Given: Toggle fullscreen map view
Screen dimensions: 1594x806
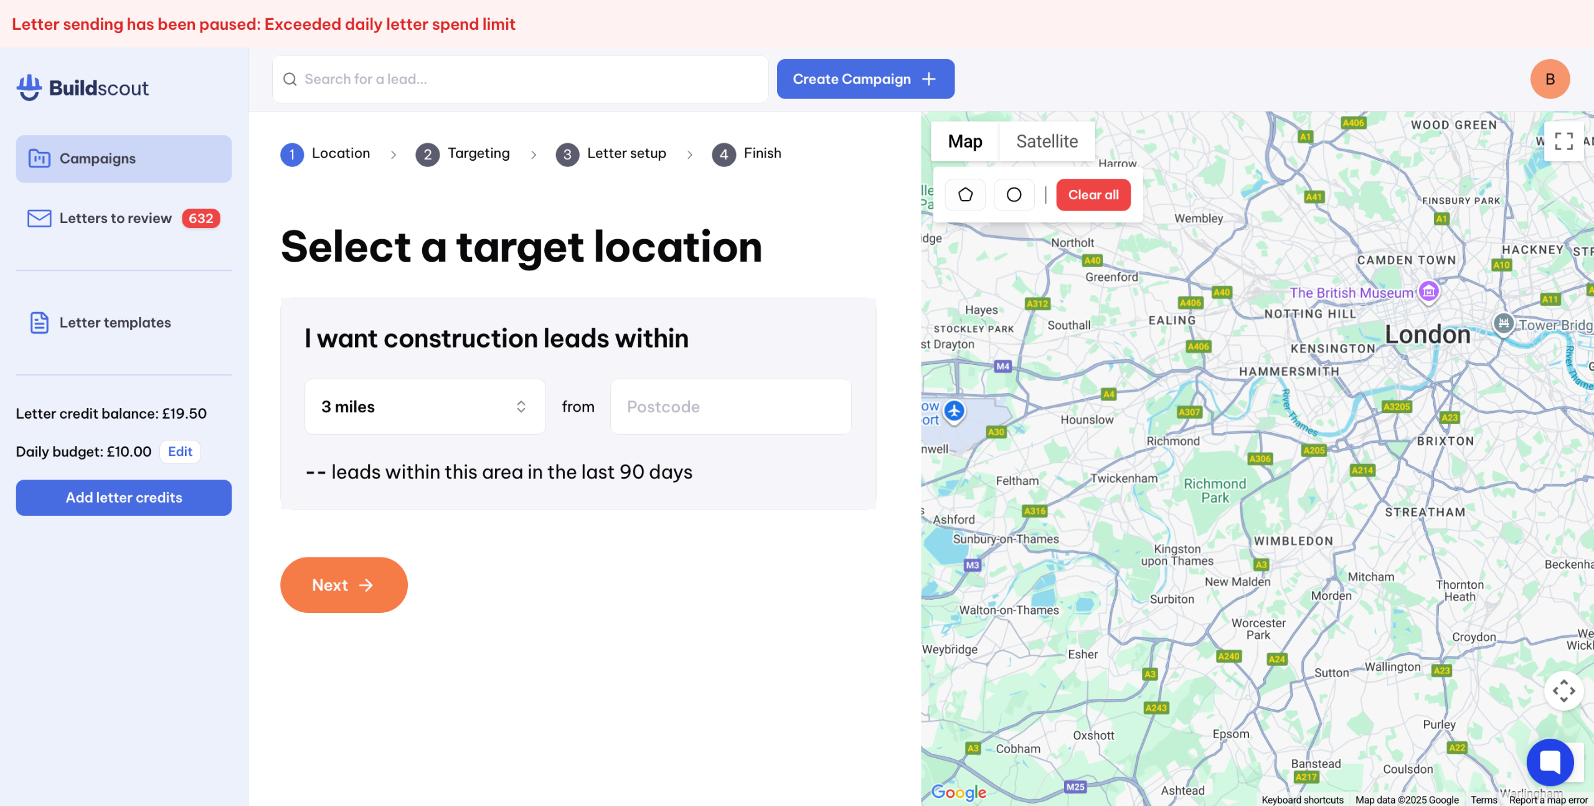Looking at the screenshot, I should 1563,141.
